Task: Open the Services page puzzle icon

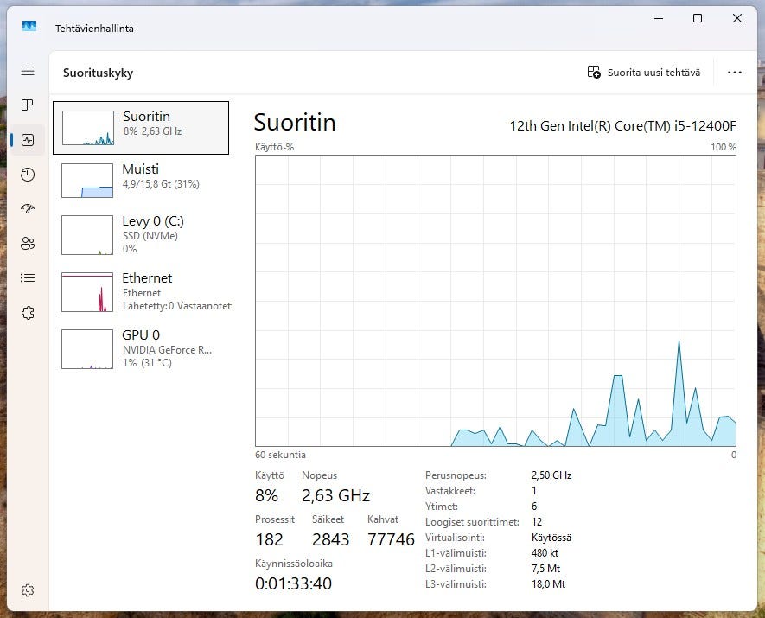Action: 28,313
